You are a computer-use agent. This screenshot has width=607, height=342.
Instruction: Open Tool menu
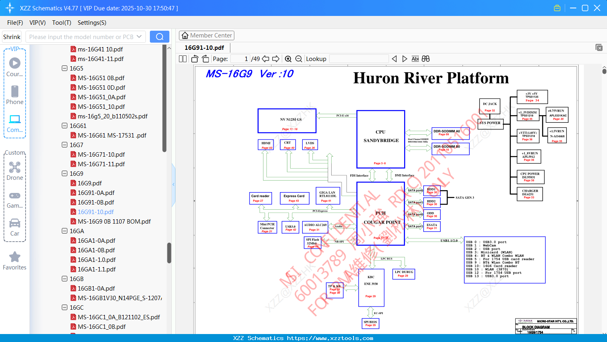62,23
